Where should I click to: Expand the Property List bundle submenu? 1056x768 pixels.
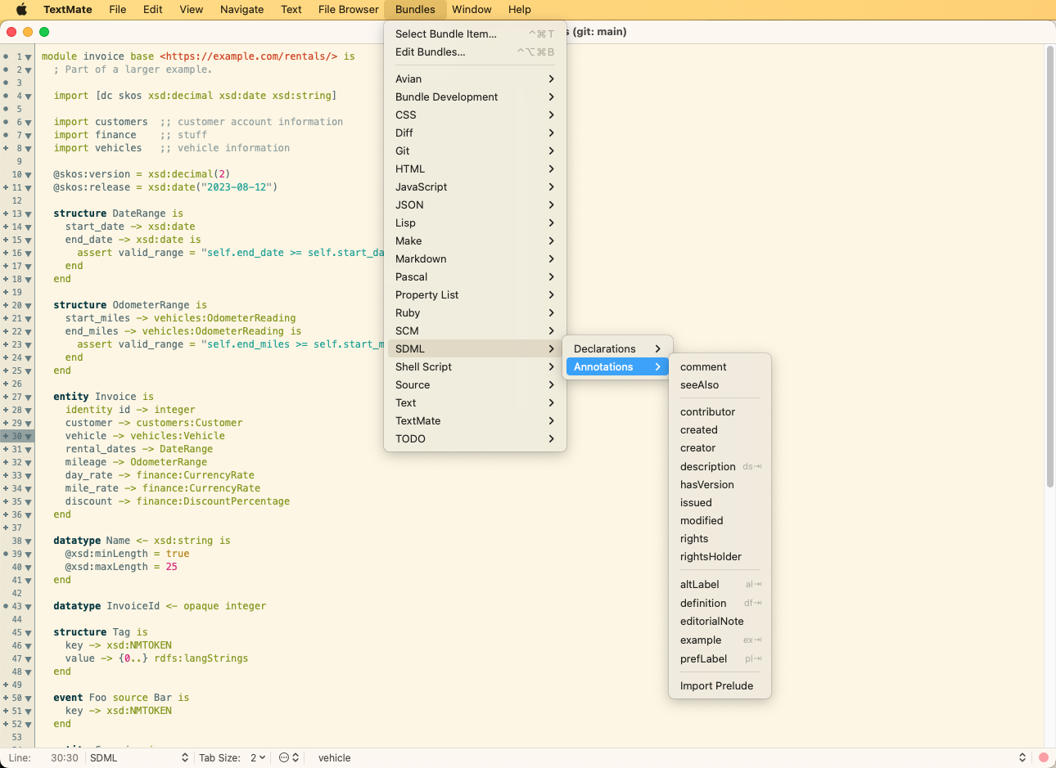475,294
